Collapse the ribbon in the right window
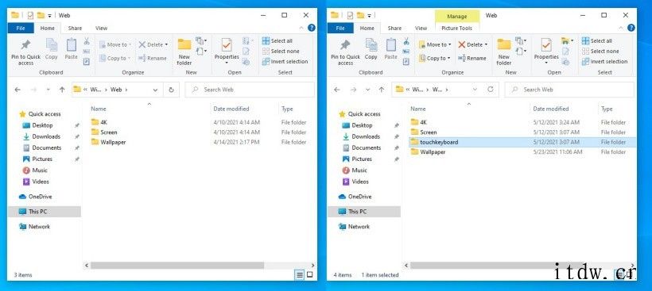The height and width of the screenshot is (291, 652). pos(620,29)
